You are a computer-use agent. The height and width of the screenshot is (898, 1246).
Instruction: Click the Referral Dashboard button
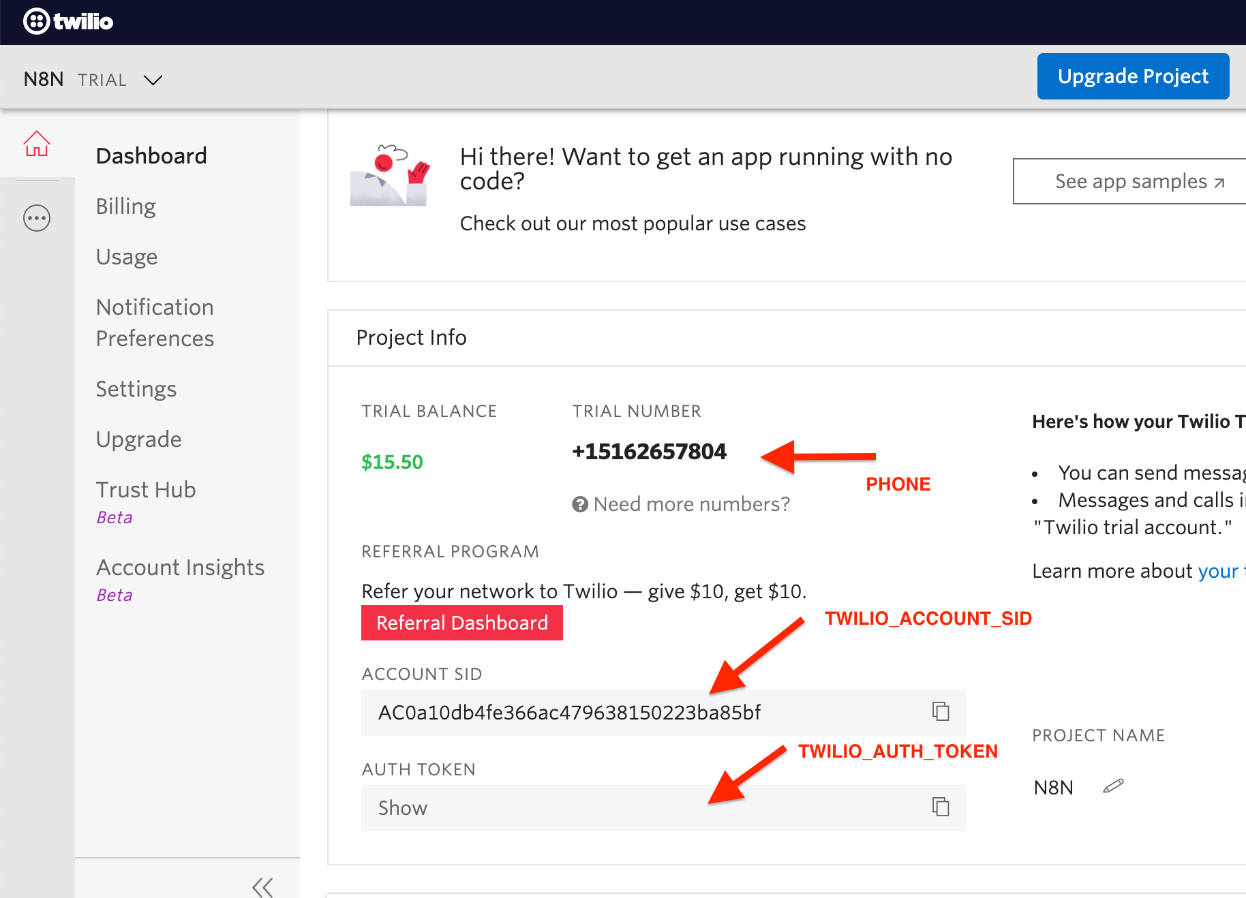click(462, 623)
